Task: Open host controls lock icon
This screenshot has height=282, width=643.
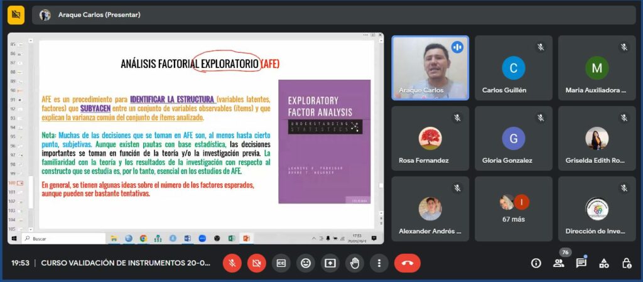Action: point(626,263)
